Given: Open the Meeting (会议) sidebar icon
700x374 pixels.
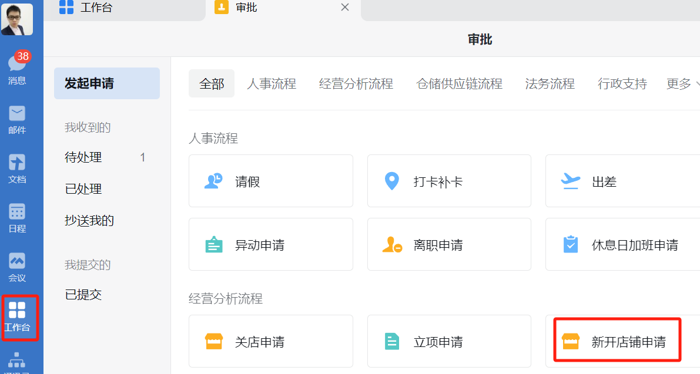Looking at the screenshot, I should click(x=17, y=268).
